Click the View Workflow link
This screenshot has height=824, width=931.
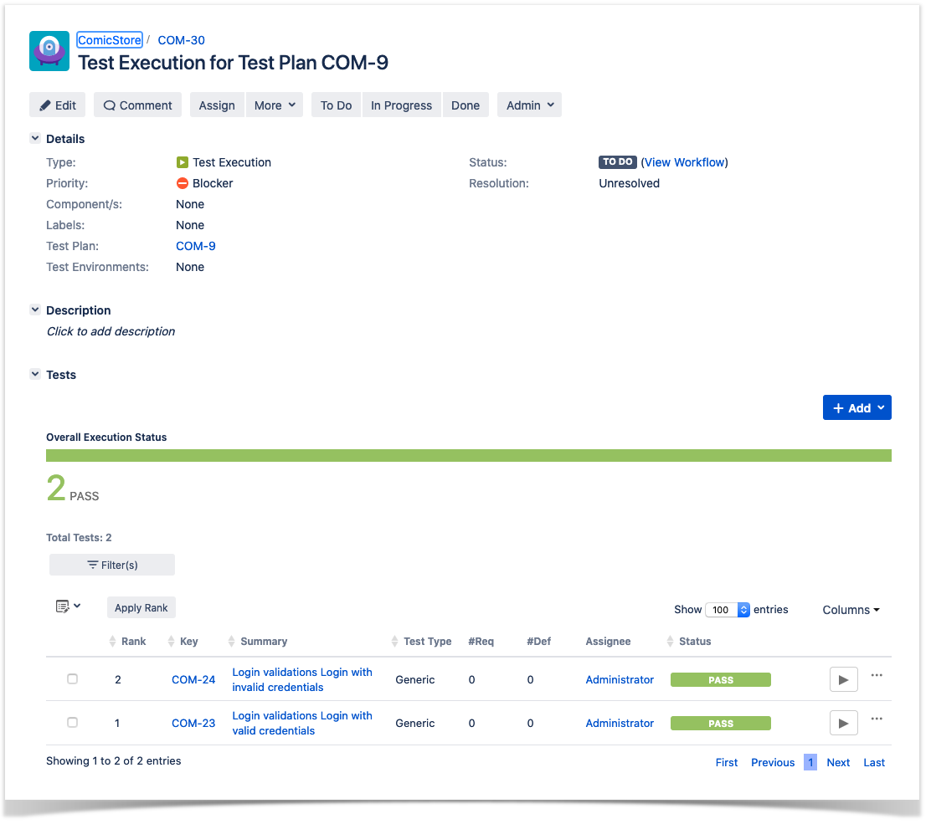pyautogui.click(x=685, y=162)
